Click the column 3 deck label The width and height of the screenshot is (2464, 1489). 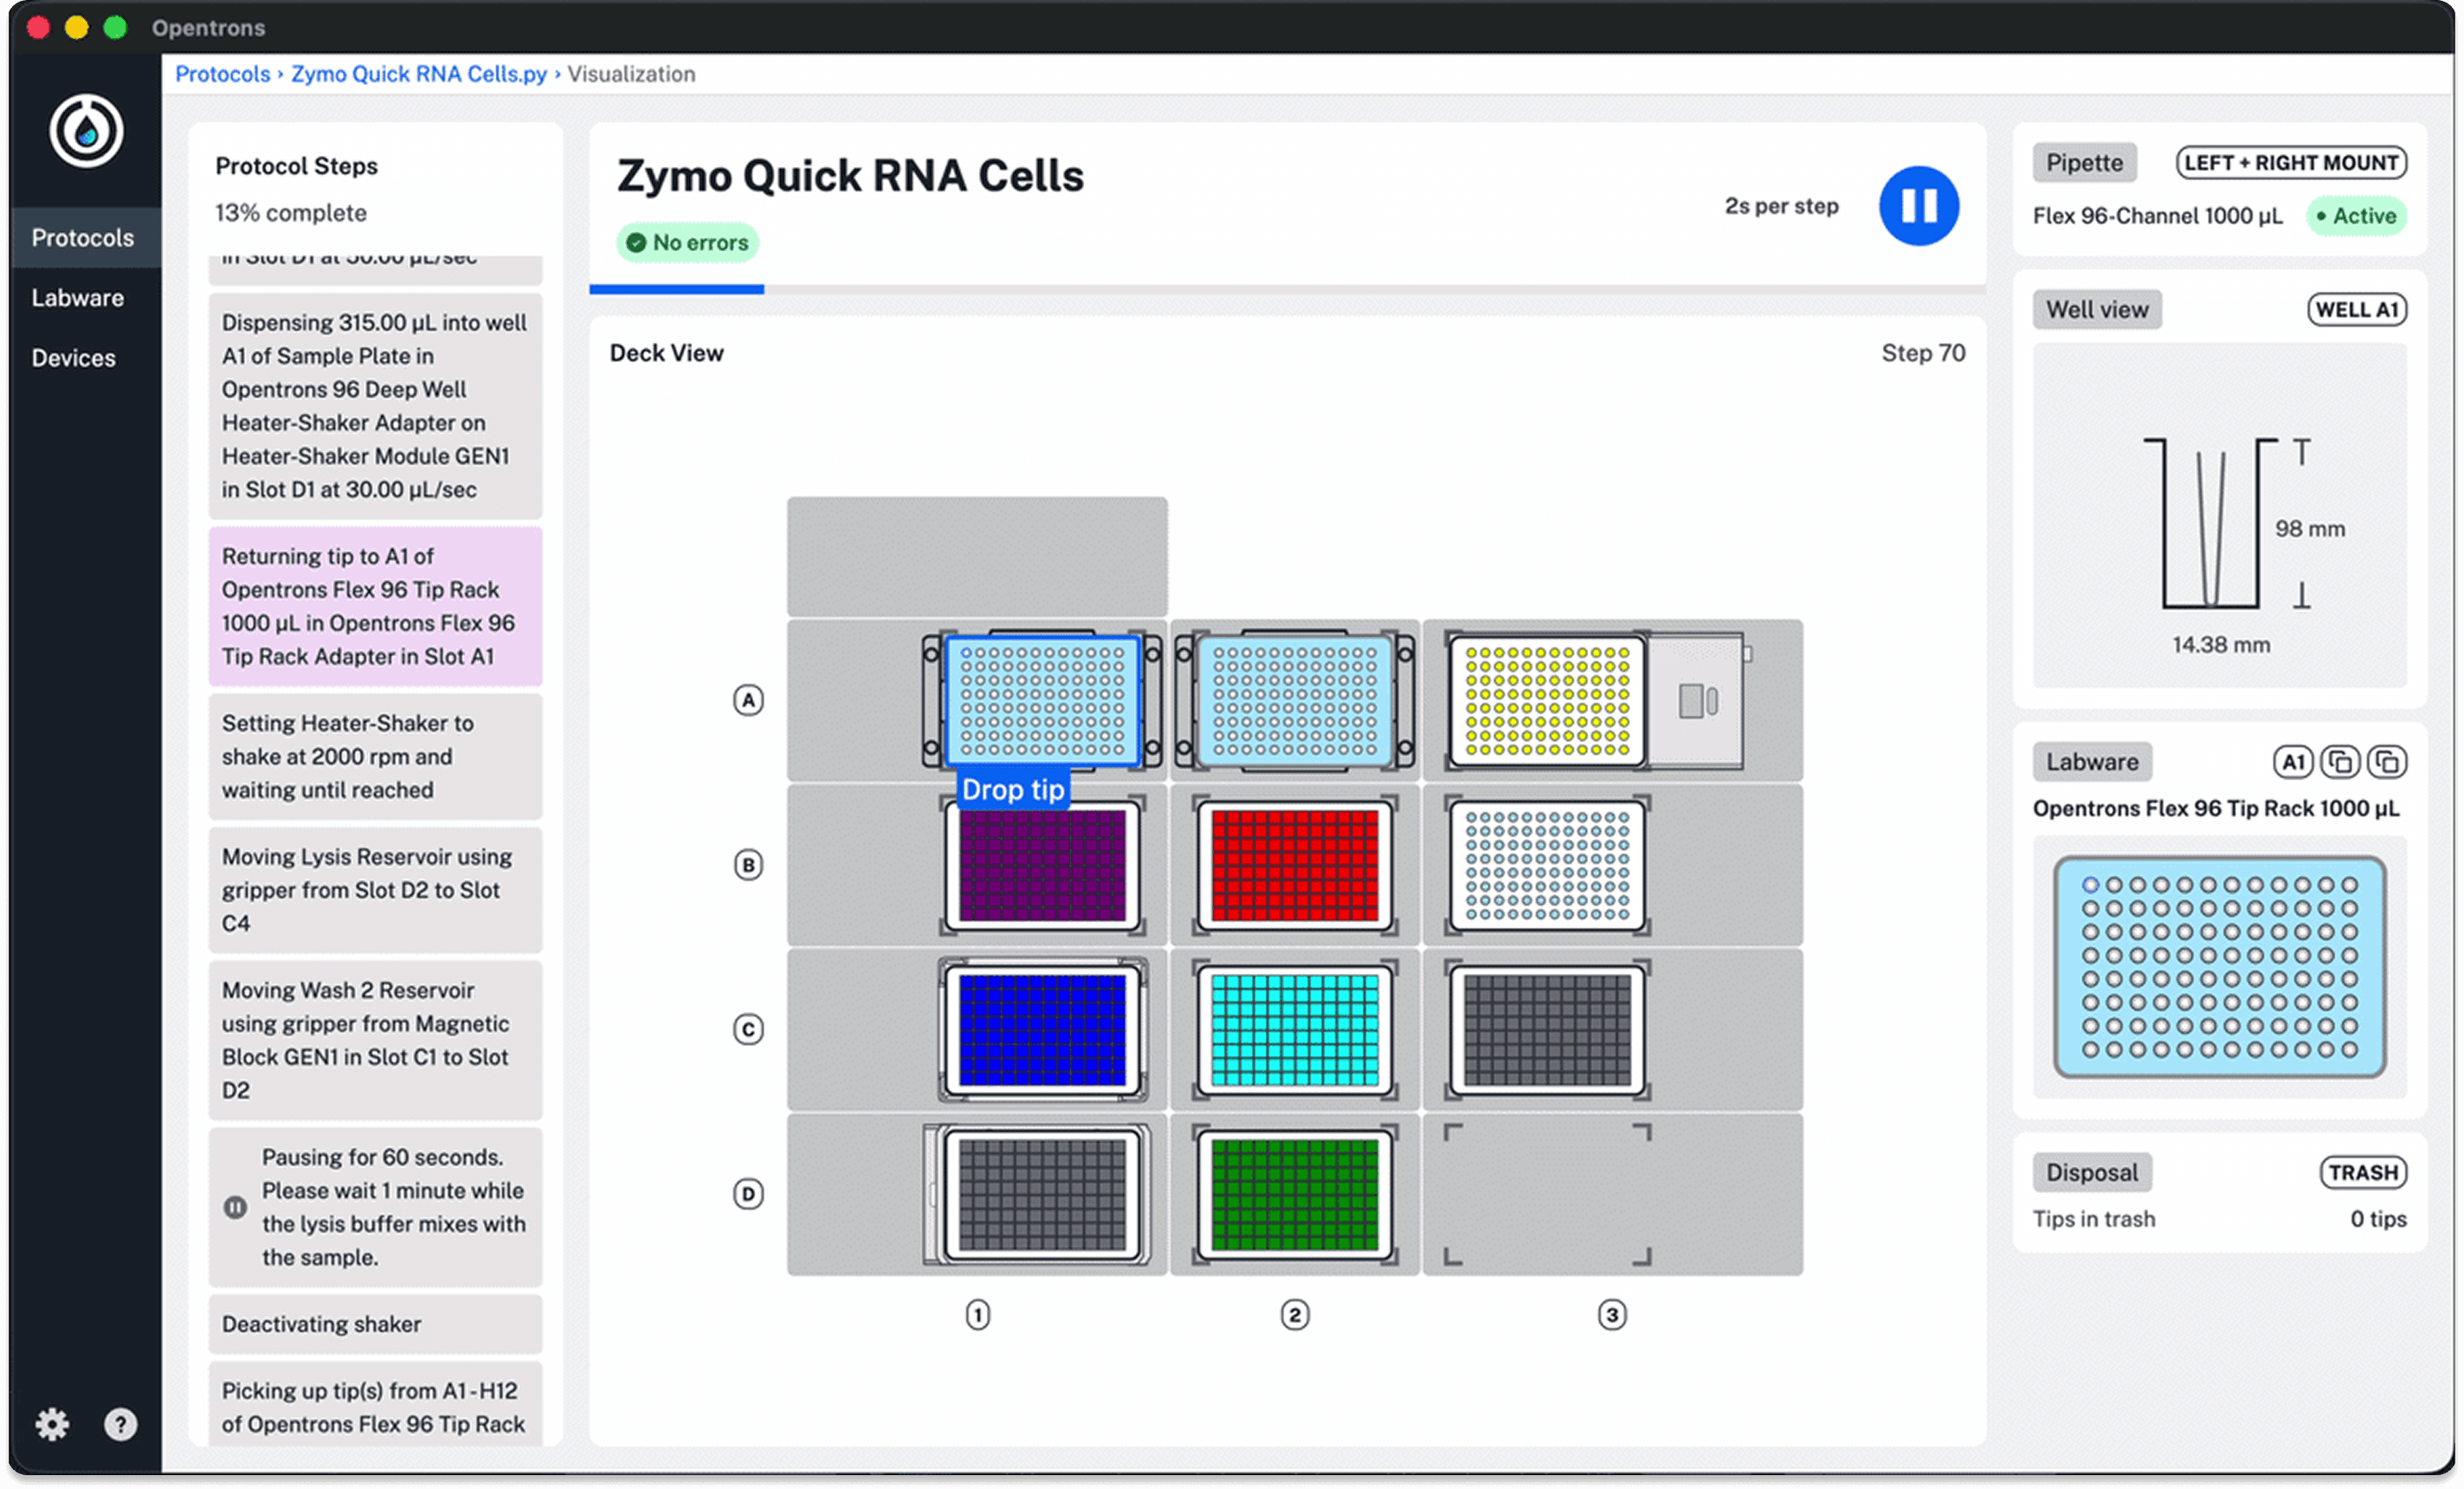click(1611, 1315)
